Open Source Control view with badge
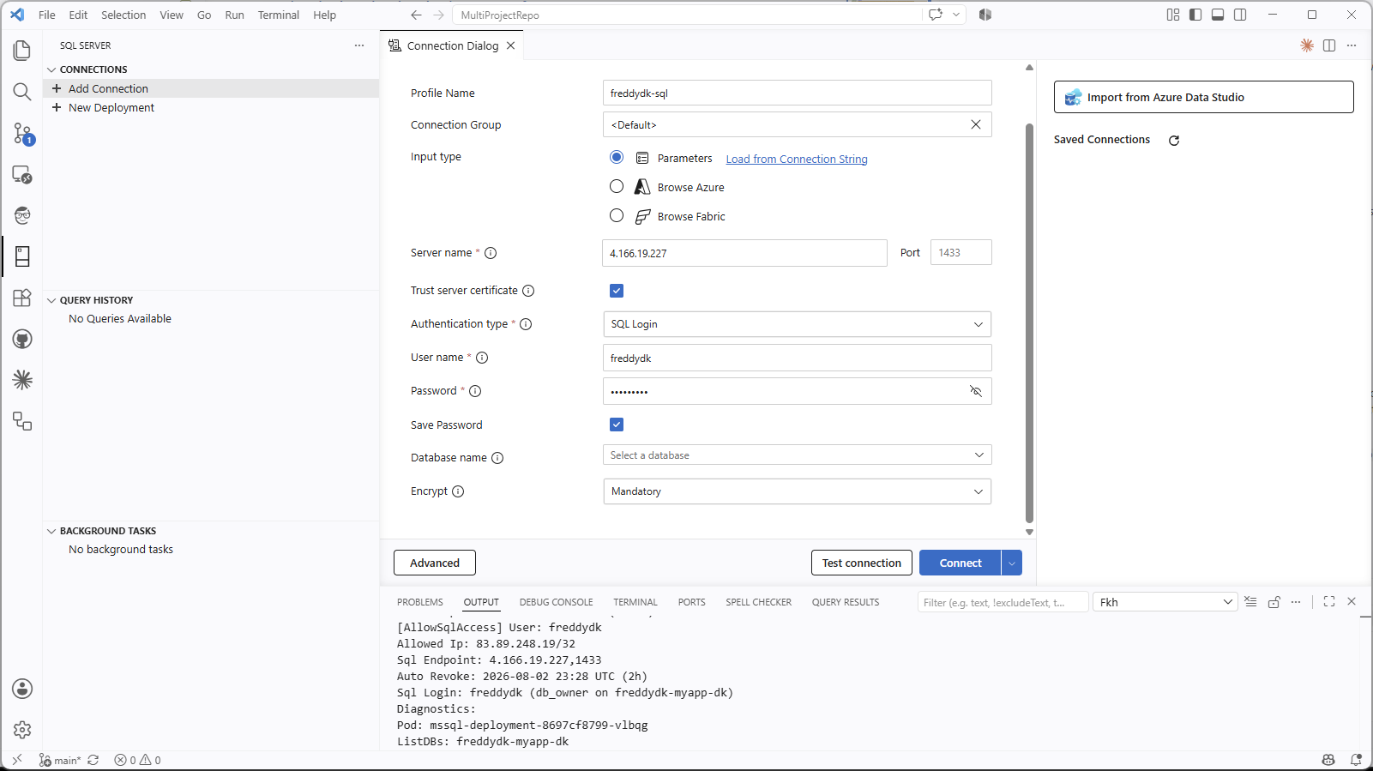1373x771 pixels. pyautogui.click(x=22, y=133)
